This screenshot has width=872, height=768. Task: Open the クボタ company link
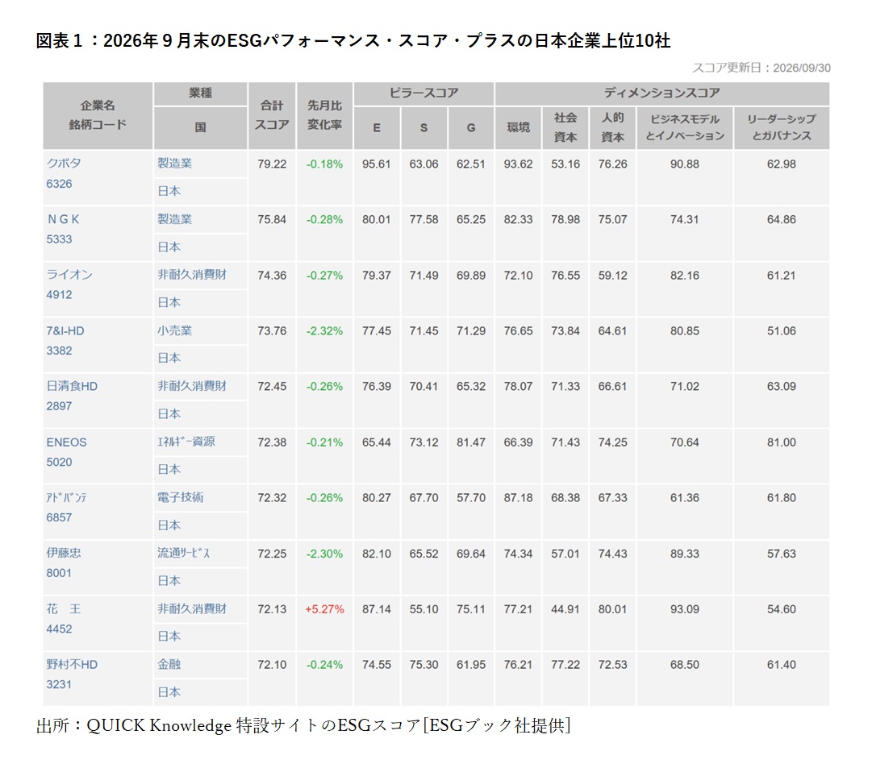point(64,164)
